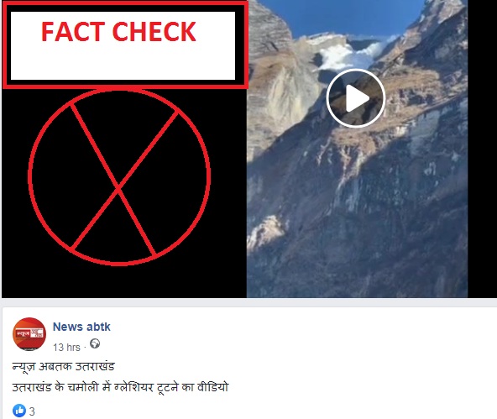
Task: Click the word CHECK in the banner
Action: [154, 32]
